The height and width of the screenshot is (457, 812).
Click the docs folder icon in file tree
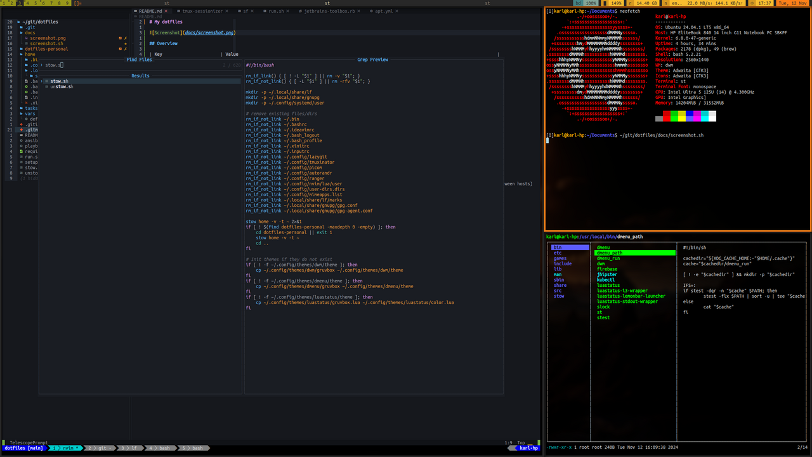pos(22,33)
